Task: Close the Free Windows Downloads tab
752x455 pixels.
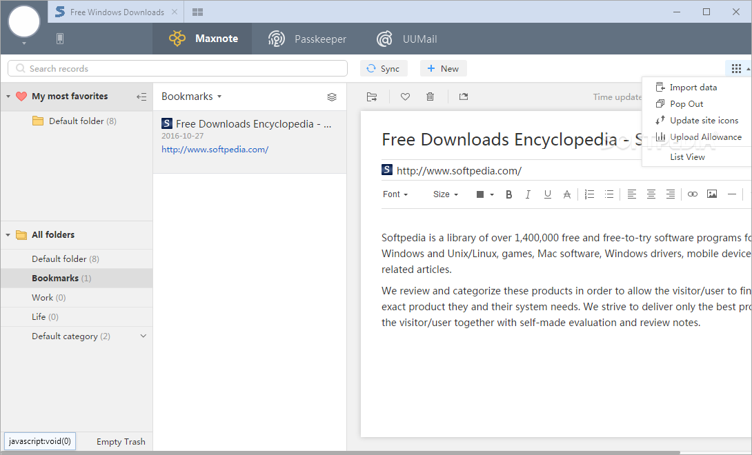Action: pos(175,12)
